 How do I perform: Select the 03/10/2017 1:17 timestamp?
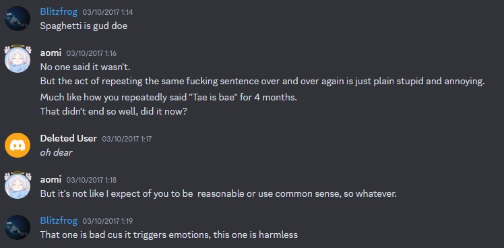(127, 139)
